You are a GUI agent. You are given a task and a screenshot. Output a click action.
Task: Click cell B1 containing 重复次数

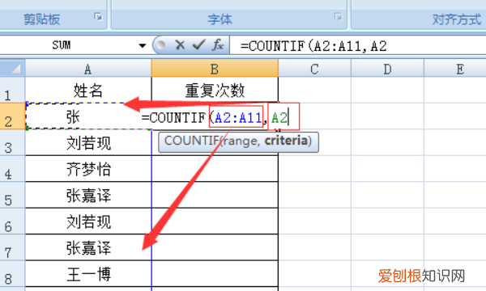coord(215,90)
